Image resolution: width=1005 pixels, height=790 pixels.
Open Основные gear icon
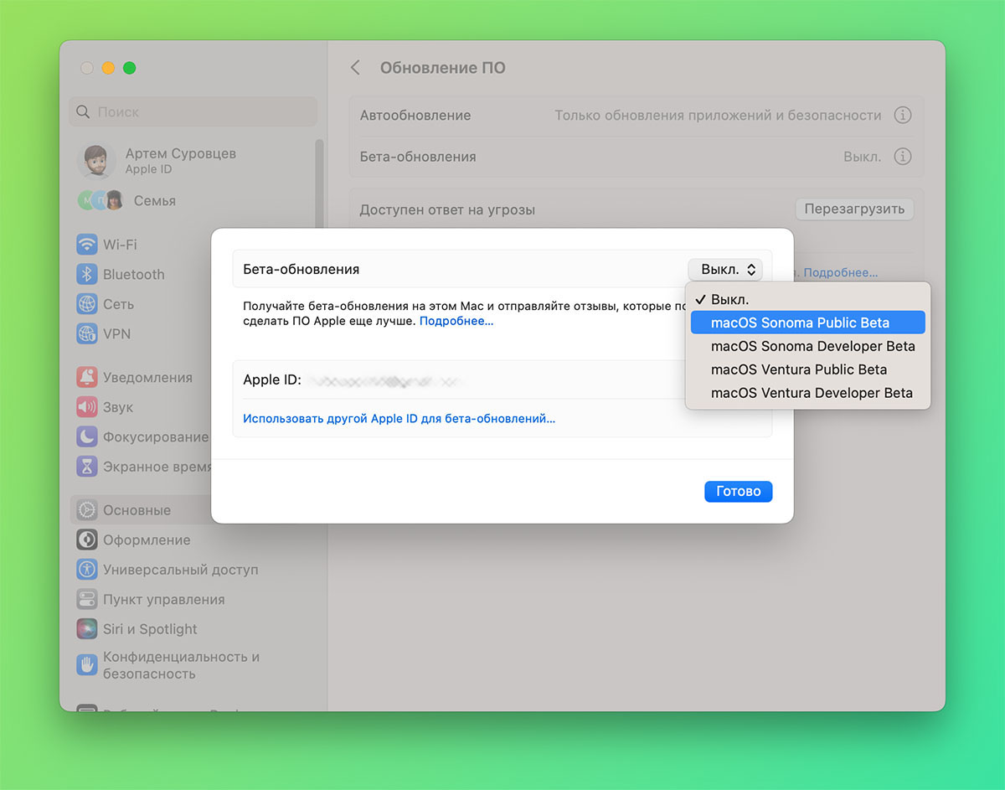[x=87, y=510]
